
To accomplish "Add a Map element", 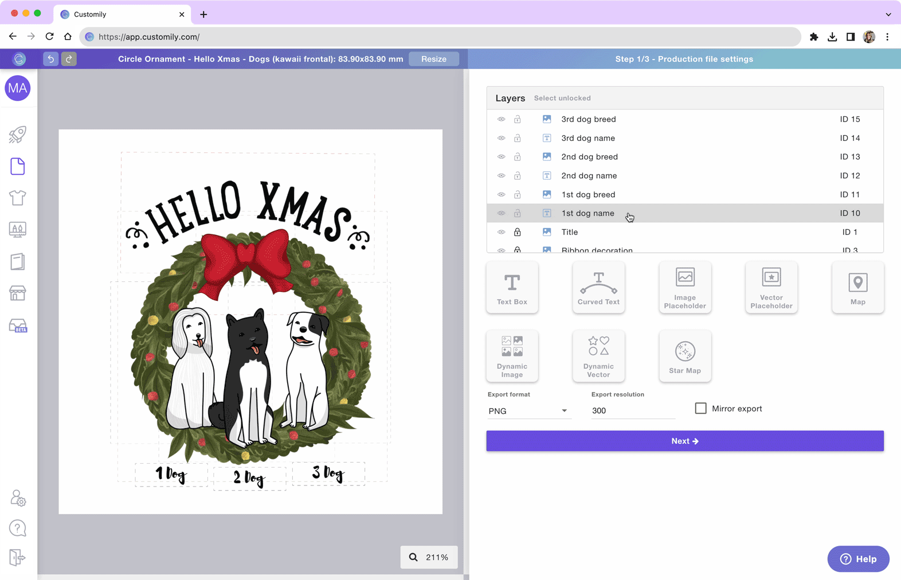I will (x=858, y=287).
